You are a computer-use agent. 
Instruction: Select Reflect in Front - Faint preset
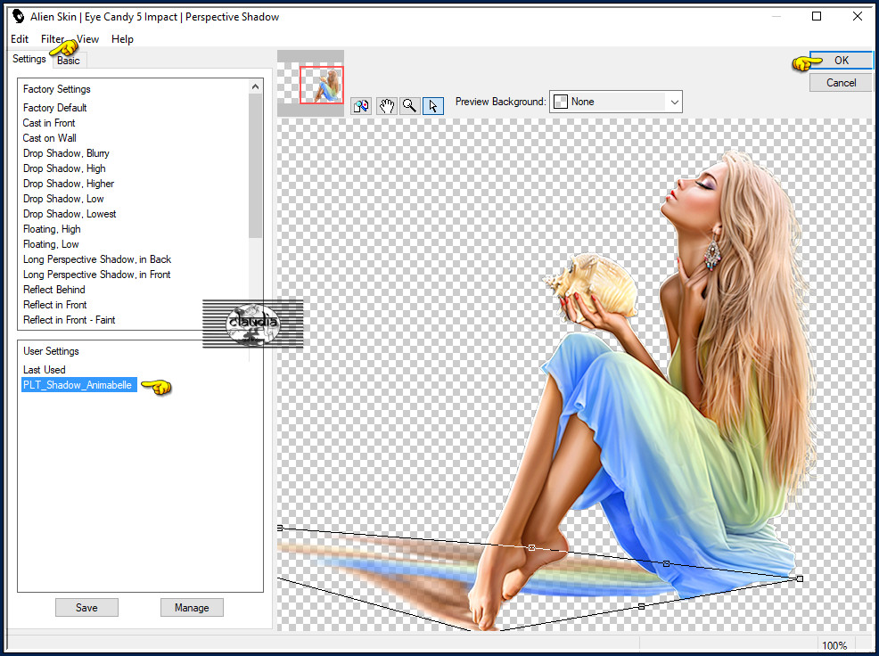(69, 320)
